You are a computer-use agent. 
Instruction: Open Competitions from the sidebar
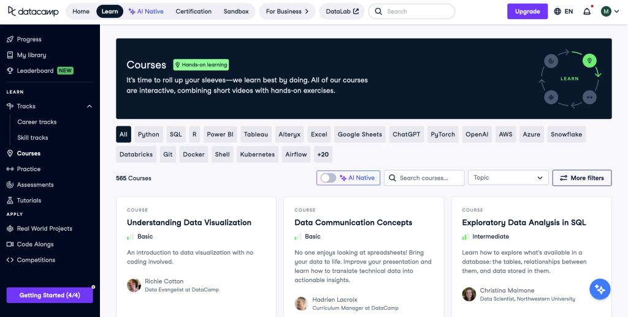click(x=36, y=260)
